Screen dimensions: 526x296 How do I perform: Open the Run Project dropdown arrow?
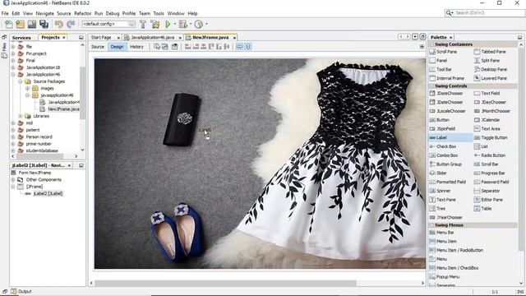[x=175, y=24]
